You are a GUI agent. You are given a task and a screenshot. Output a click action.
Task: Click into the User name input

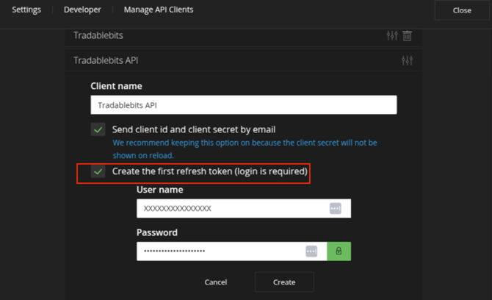coord(231,209)
